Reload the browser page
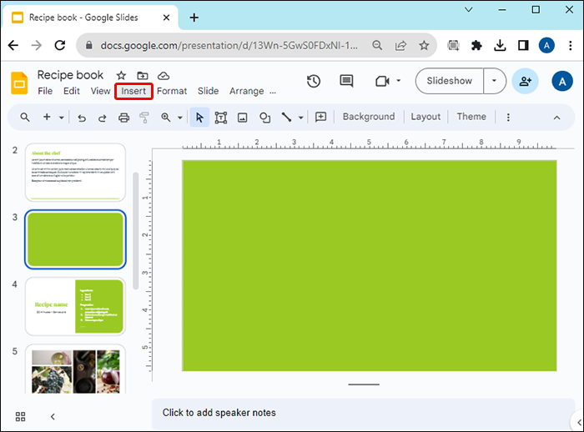The height and width of the screenshot is (432, 584). pyautogui.click(x=60, y=45)
